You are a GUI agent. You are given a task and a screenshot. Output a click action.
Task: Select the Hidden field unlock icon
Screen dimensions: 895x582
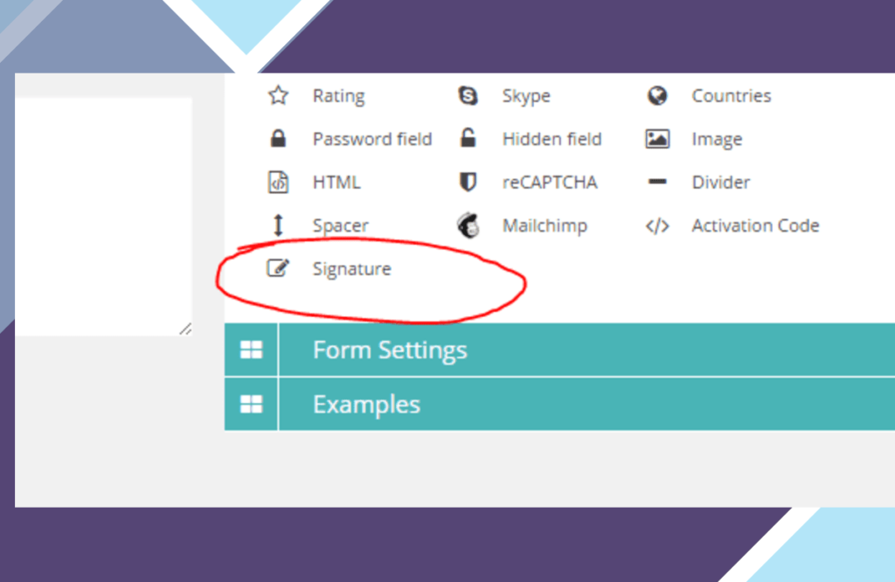pyautogui.click(x=468, y=138)
